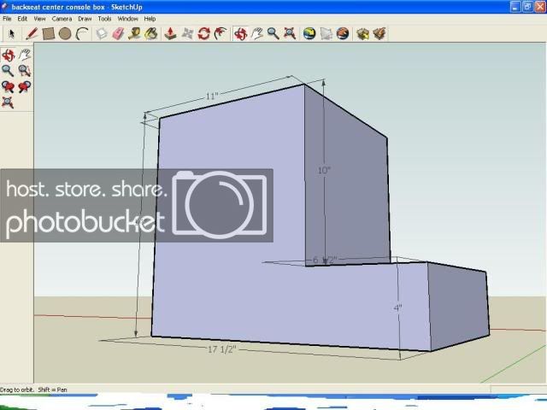Open the Edit menu
Viewport: 547px width, 410px height.
point(22,19)
